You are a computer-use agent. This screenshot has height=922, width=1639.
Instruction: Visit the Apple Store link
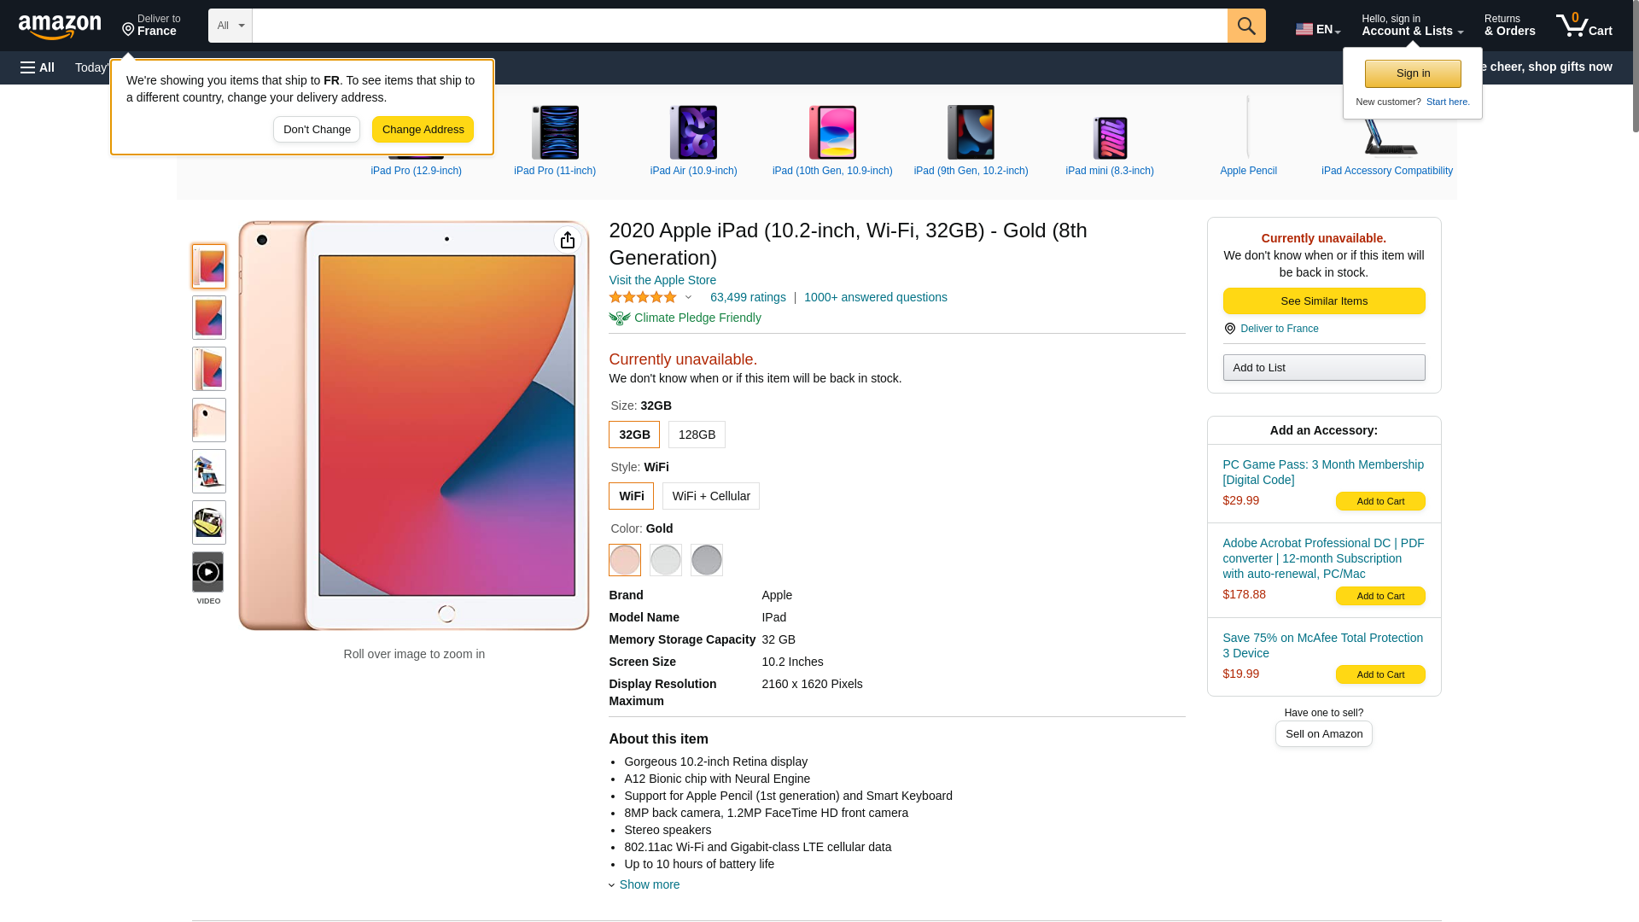[x=662, y=280]
